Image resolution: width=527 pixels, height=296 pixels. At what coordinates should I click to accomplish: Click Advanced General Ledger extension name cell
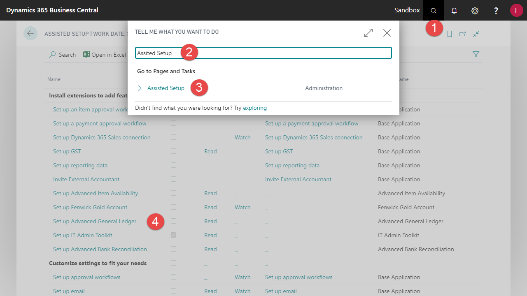[410, 221]
